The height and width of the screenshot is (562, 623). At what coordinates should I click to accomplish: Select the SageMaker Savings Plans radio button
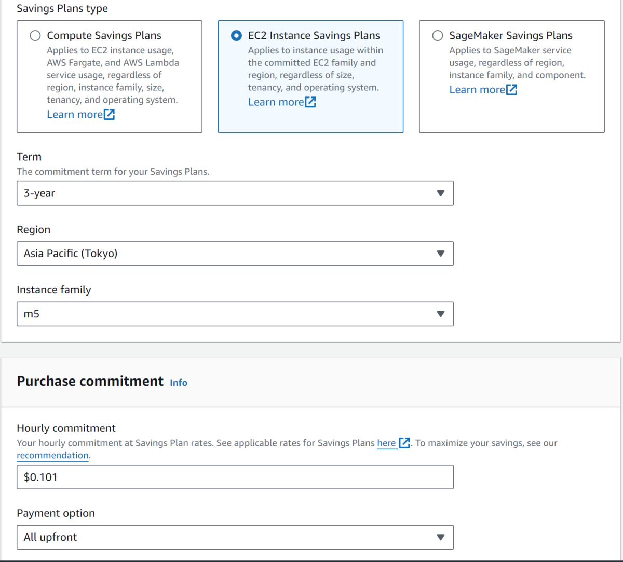click(438, 36)
